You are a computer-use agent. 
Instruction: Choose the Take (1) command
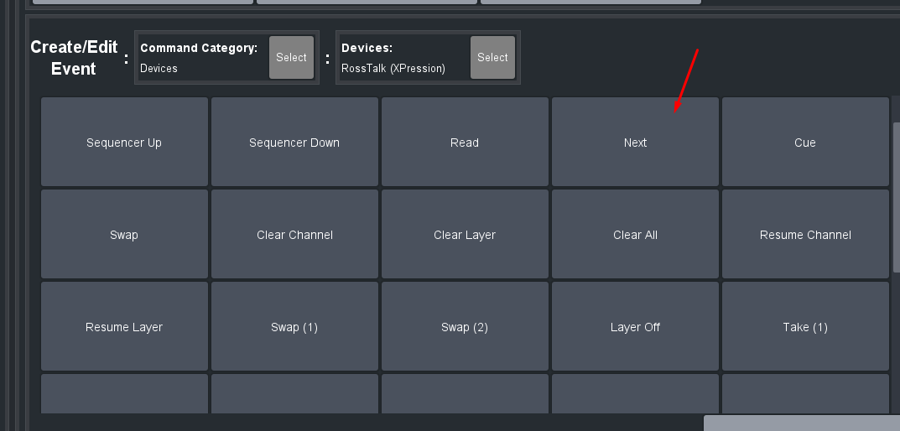pyautogui.click(x=805, y=327)
